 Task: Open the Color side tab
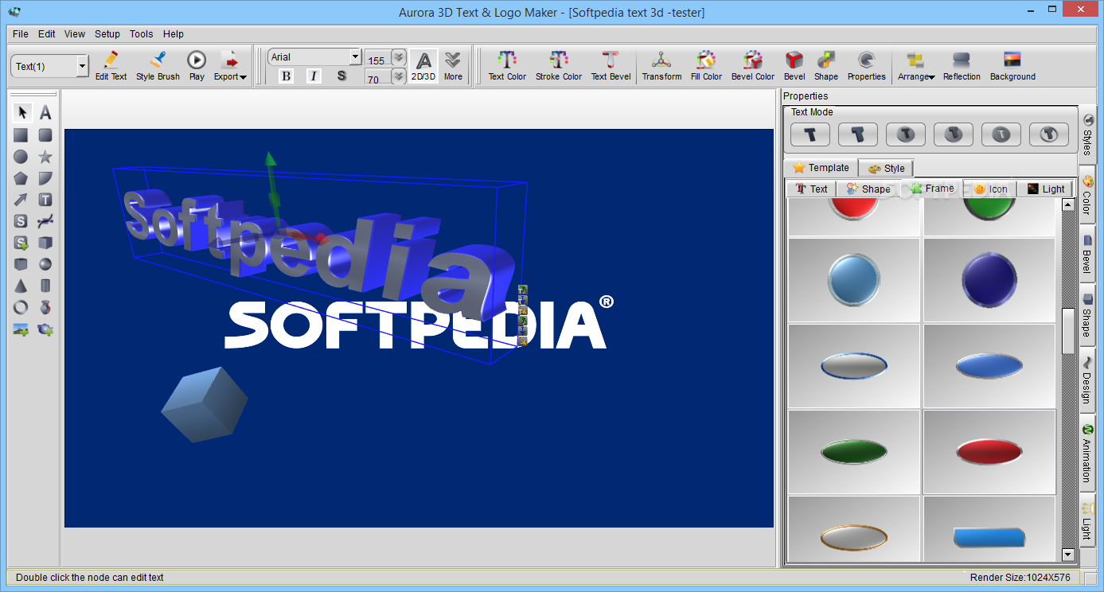click(1087, 196)
